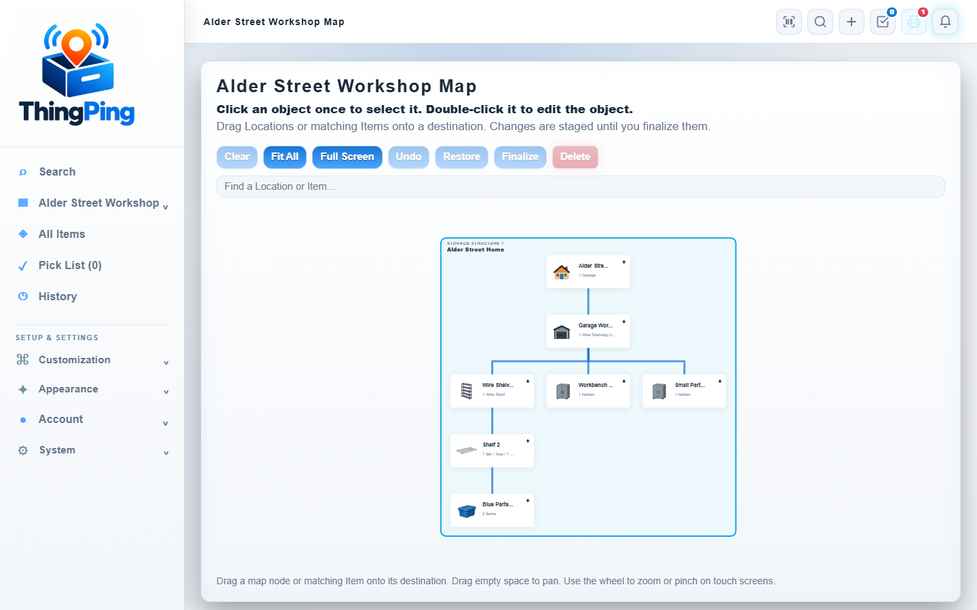This screenshot has width=977, height=610.
Task: Open Pick List in sidebar
Action: tap(70, 265)
